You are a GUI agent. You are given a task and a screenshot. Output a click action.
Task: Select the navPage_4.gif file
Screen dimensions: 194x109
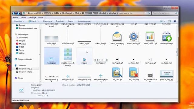pyautogui.click(x=166, y=61)
